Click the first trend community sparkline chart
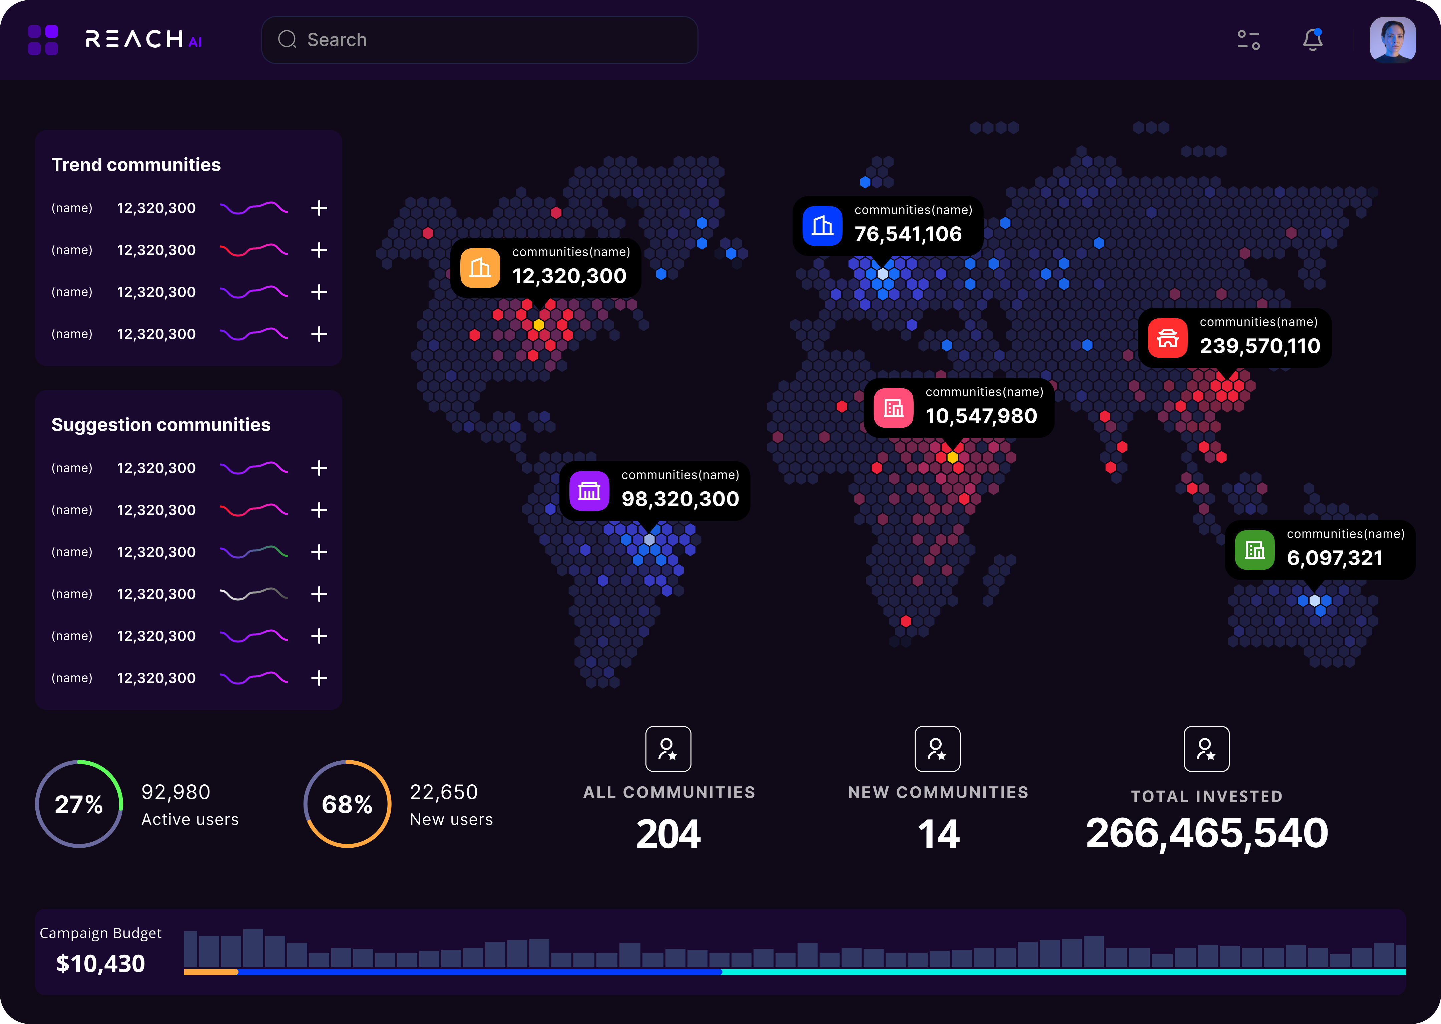 [254, 207]
